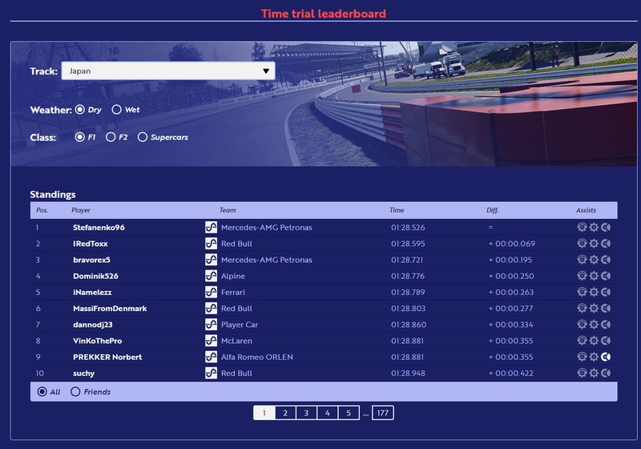This screenshot has width=641, height=449.
Task: Go to leaderboard page 3
Action: tap(306, 413)
